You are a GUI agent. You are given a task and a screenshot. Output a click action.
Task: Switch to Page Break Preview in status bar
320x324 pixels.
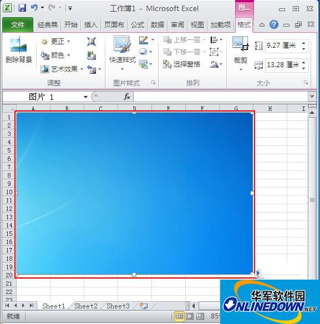[x=200, y=316]
